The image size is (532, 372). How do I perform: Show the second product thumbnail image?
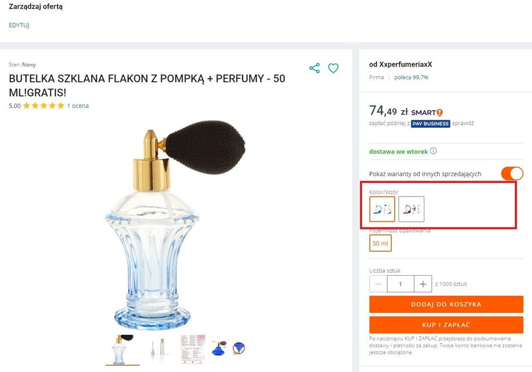coord(157,349)
